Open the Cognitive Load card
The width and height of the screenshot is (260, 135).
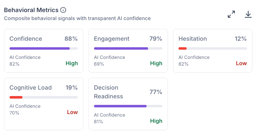pyautogui.click(x=44, y=104)
